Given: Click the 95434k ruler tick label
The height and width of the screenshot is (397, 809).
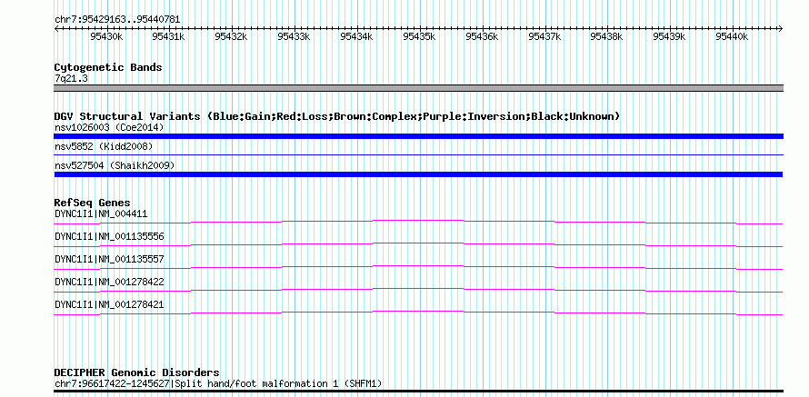Looking at the screenshot, I should point(356,36).
